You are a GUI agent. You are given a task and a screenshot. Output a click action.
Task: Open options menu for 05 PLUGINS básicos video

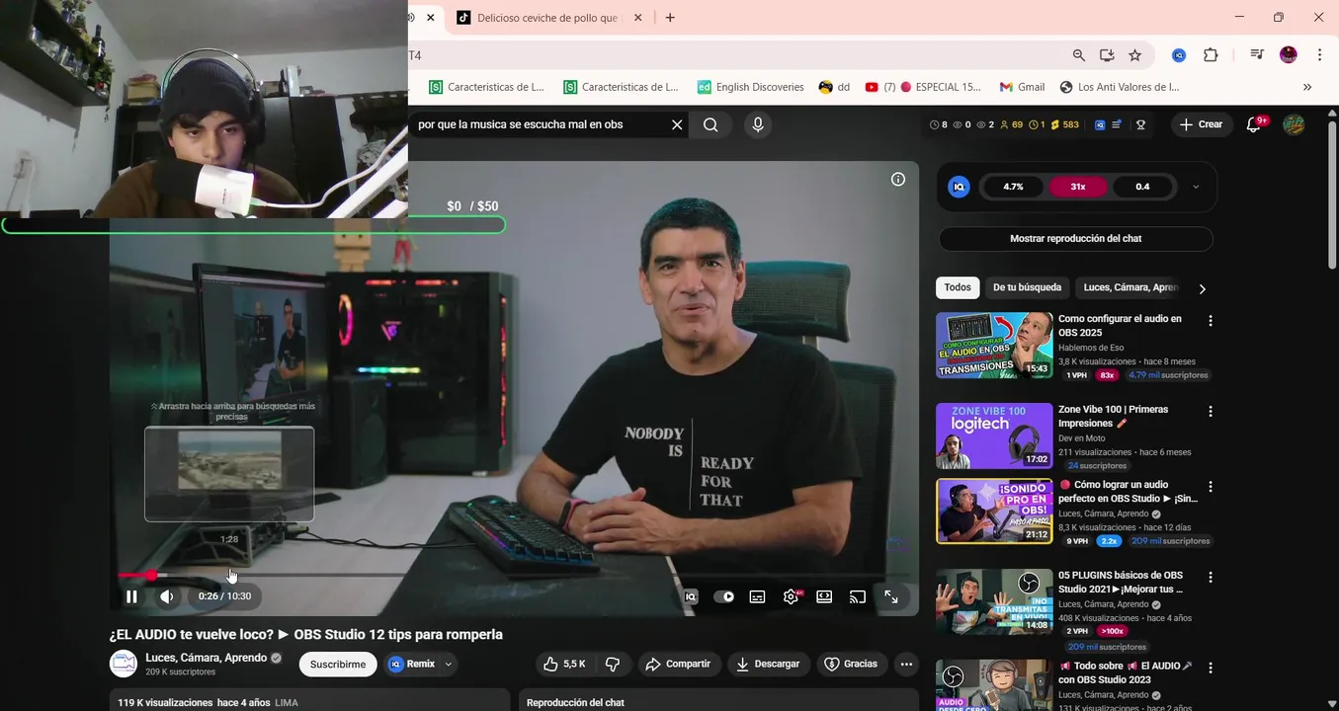pyautogui.click(x=1211, y=578)
